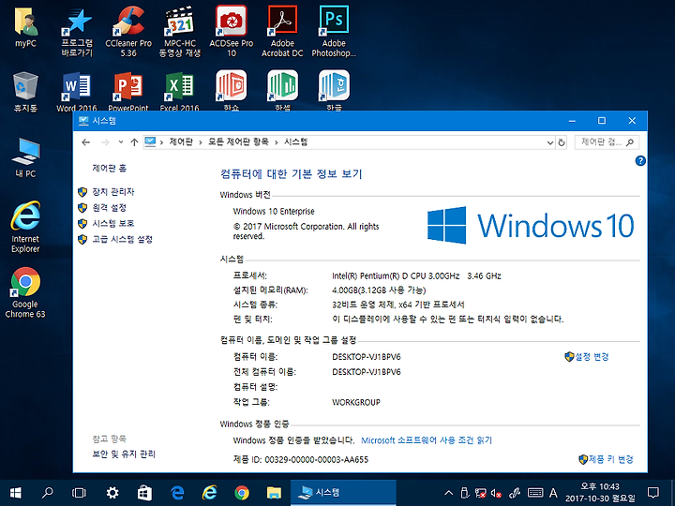Screen dimensions: 675x506
Task: Click the show desktop strip beside notifications
Action: pyautogui.click(x=672, y=493)
